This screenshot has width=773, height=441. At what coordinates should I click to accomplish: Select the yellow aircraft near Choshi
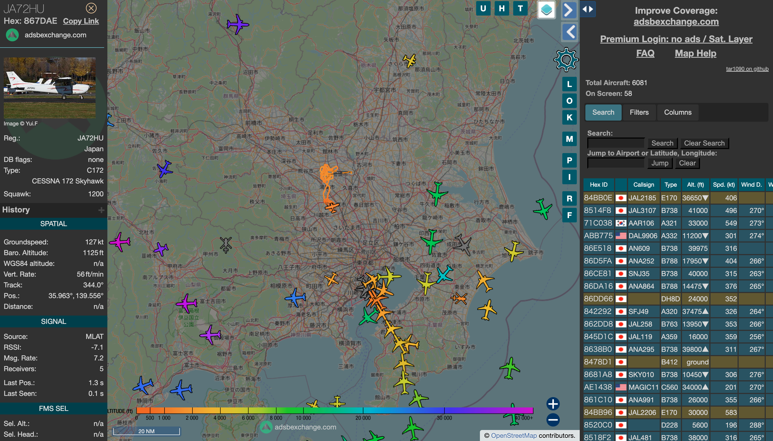[x=514, y=251]
